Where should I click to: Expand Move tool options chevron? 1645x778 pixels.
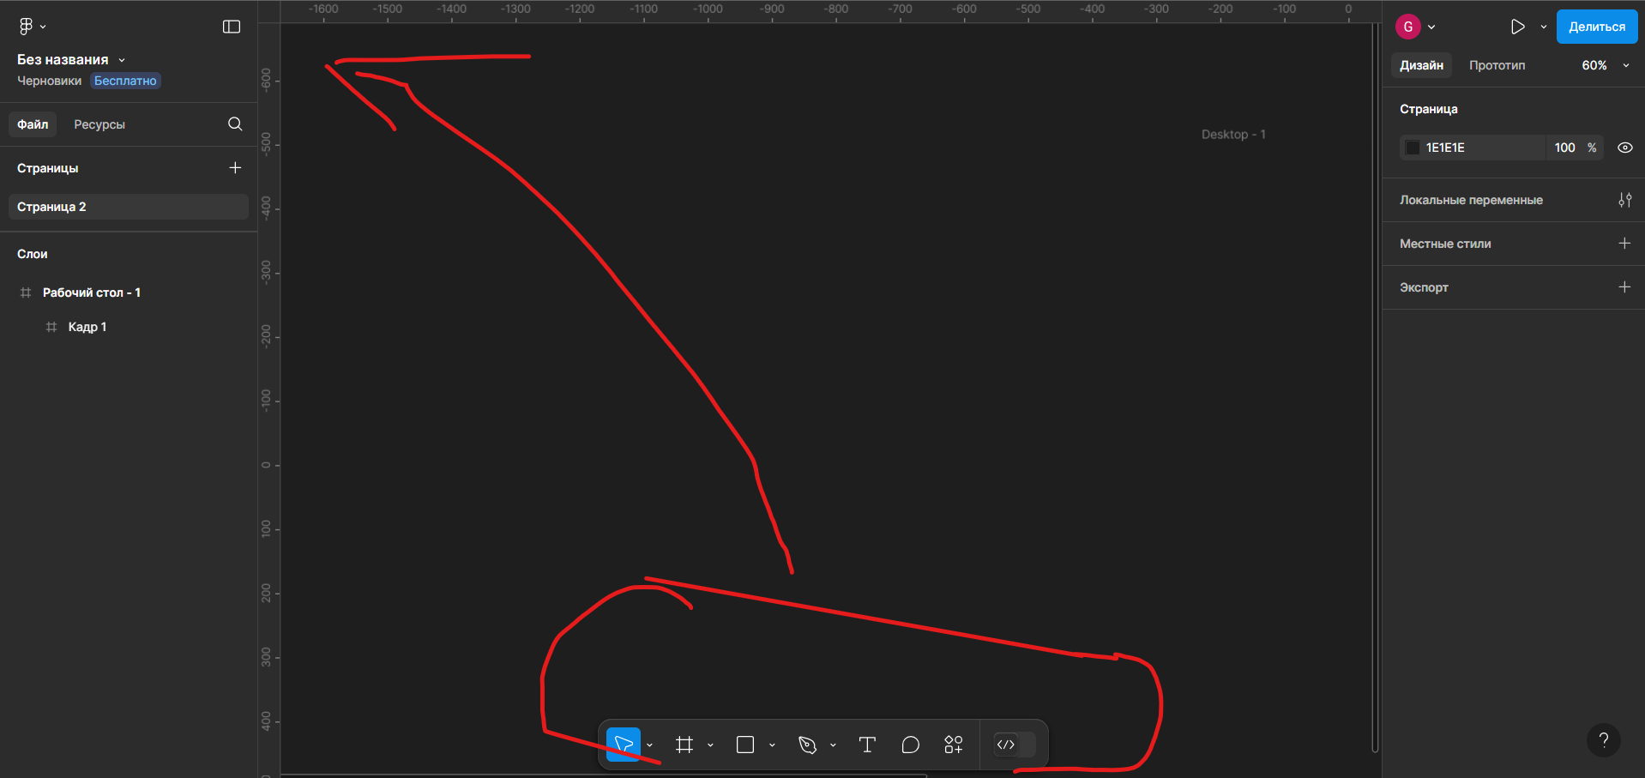click(x=650, y=745)
